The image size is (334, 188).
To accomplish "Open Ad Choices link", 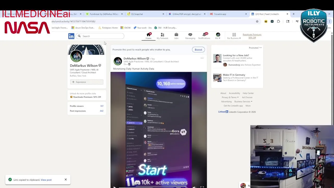I will click(x=247, y=97).
